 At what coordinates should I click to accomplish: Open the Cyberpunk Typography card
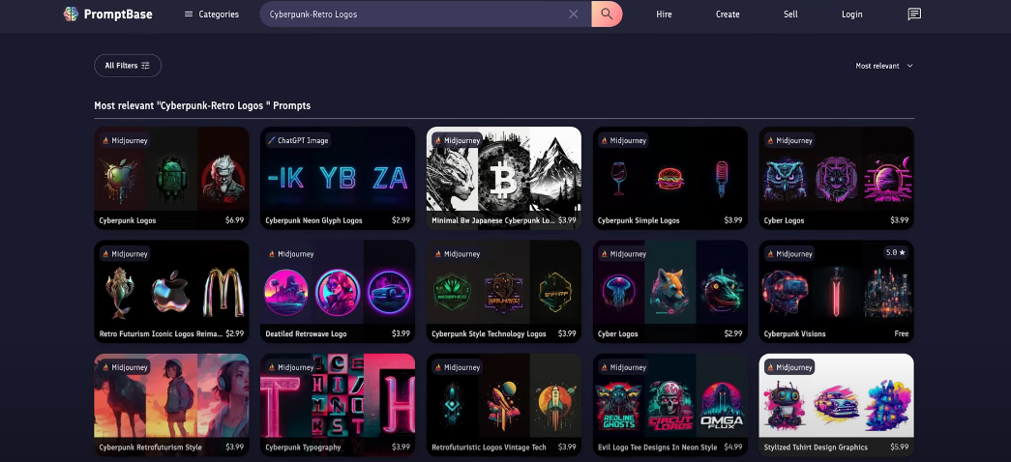click(338, 405)
